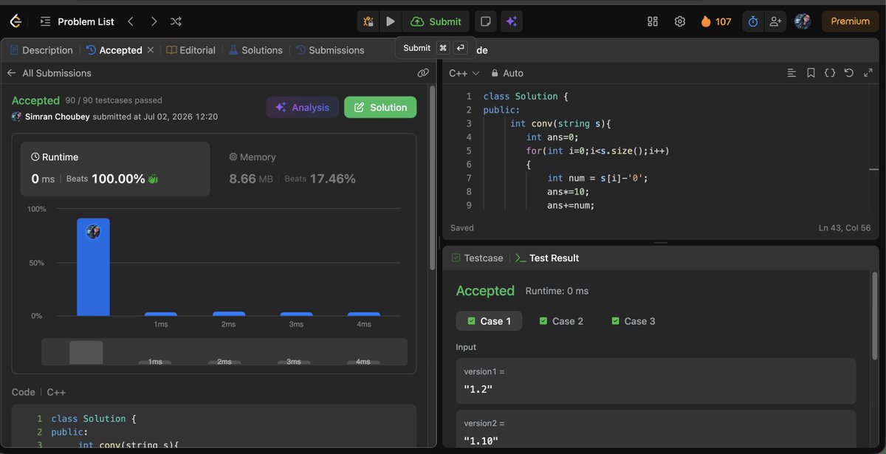Open the Analysis button
The image size is (886, 454).
(x=303, y=107)
